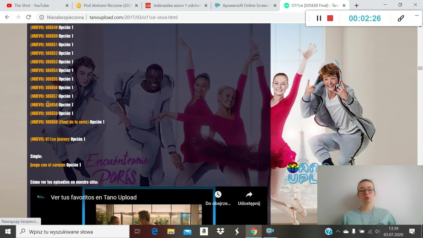Stop the recording with red square

(330, 19)
